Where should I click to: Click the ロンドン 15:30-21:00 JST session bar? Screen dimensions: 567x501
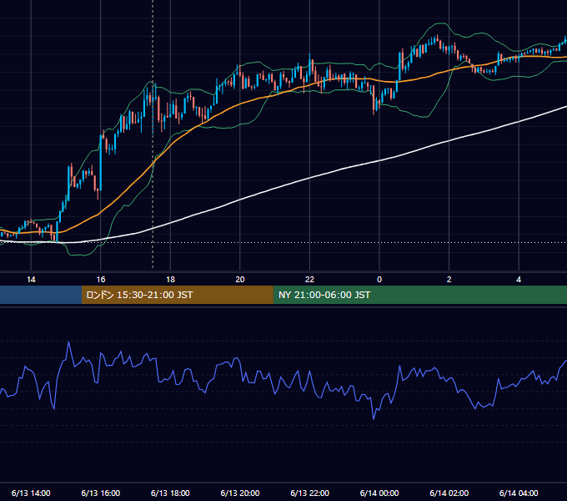coord(177,295)
